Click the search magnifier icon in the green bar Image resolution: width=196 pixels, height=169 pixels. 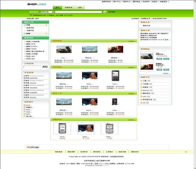point(105,12)
